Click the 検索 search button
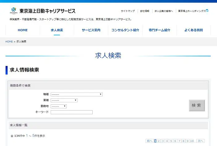This screenshot has width=217, height=146. click(x=197, y=106)
